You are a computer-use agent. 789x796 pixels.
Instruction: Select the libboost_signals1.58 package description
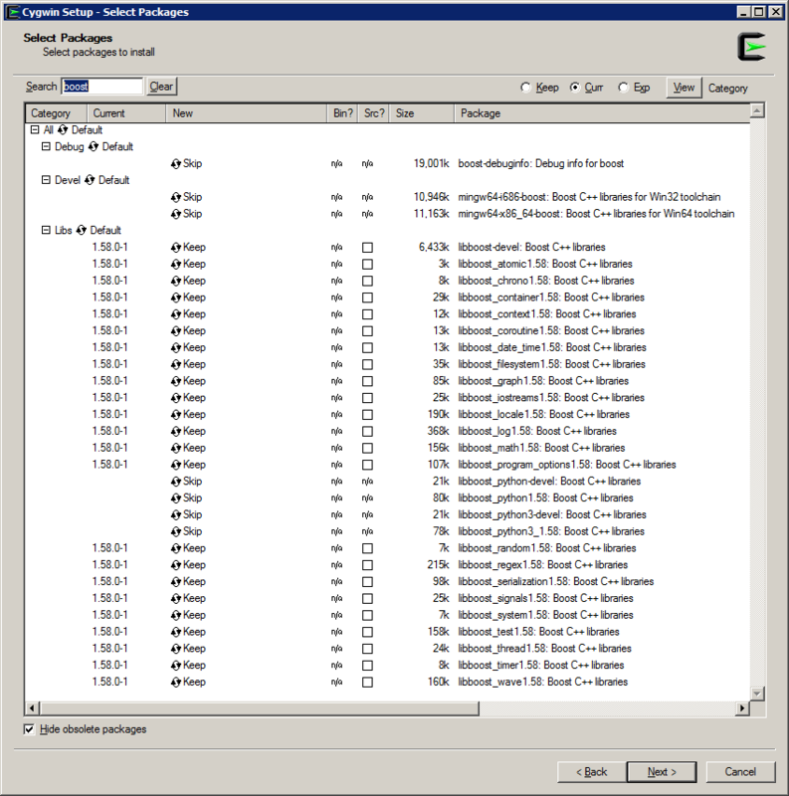click(545, 599)
